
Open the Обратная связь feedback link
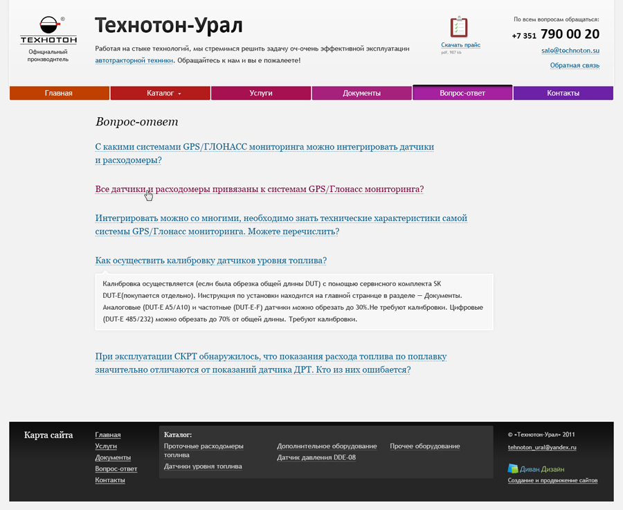(x=575, y=65)
